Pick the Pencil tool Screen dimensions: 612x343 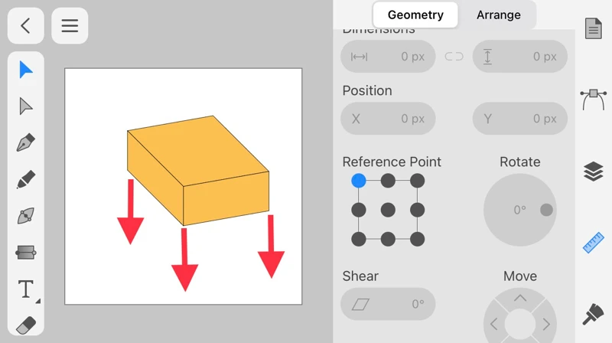point(26,180)
